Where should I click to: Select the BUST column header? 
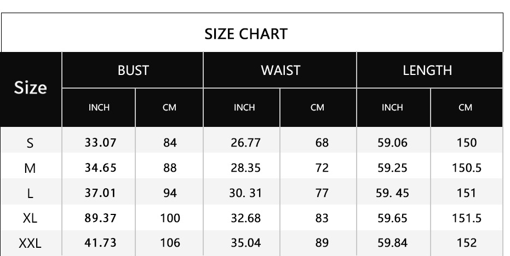tap(133, 70)
